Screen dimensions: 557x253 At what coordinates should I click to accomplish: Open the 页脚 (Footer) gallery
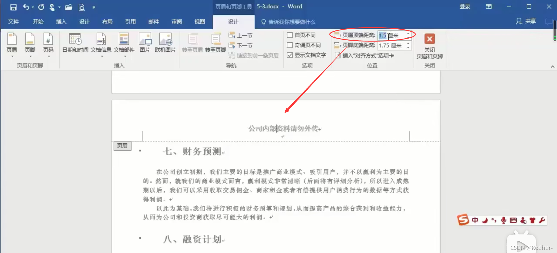pos(30,45)
